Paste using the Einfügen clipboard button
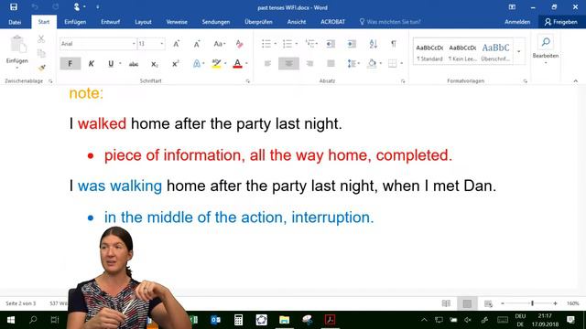The width and height of the screenshot is (586, 329). coord(17,52)
